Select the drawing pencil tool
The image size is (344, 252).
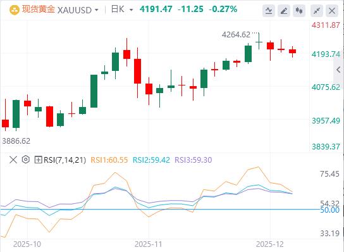pyautogui.click(x=284, y=10)
